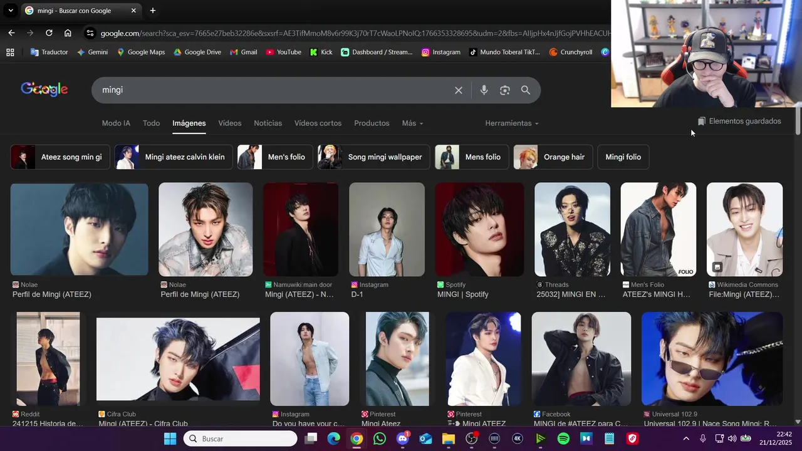Select the 'Mingi folio' suggestion chip
Screen dimensions: 802x451
pos(623,157)
